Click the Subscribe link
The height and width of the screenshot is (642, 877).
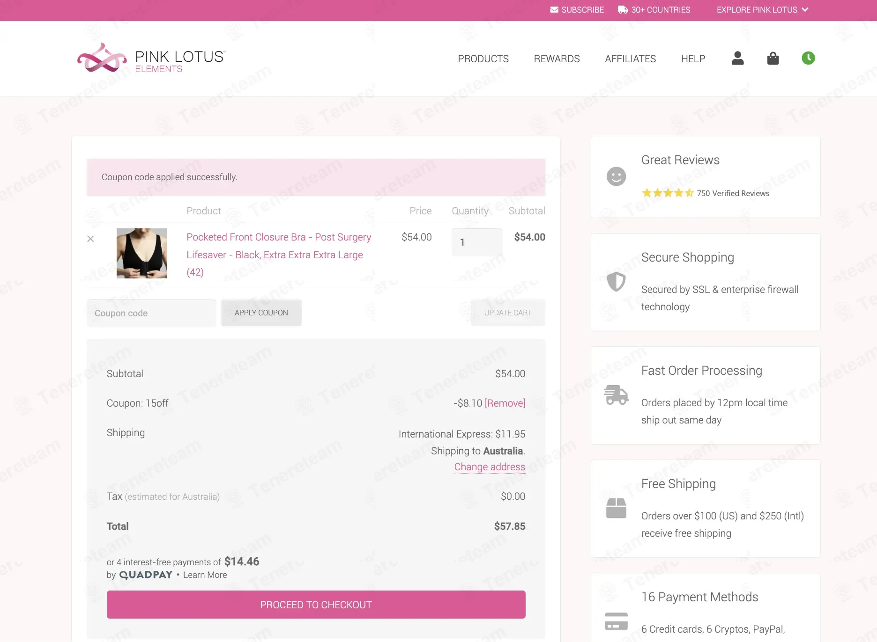(582, 10)
